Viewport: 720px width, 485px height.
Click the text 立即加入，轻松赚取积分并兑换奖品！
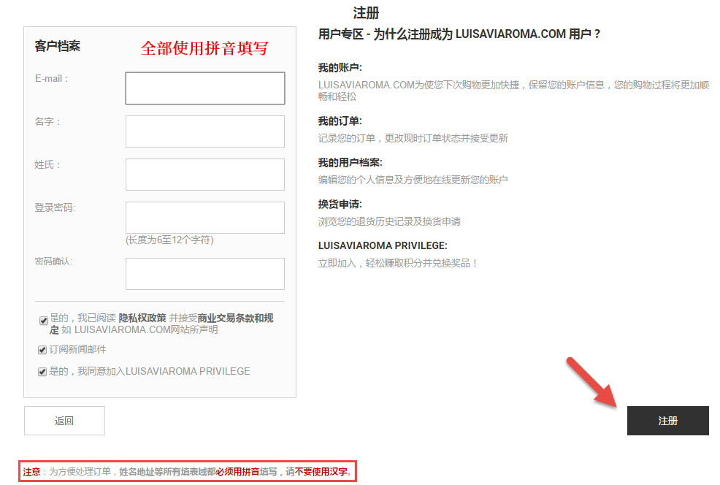(x=399, y=263)
